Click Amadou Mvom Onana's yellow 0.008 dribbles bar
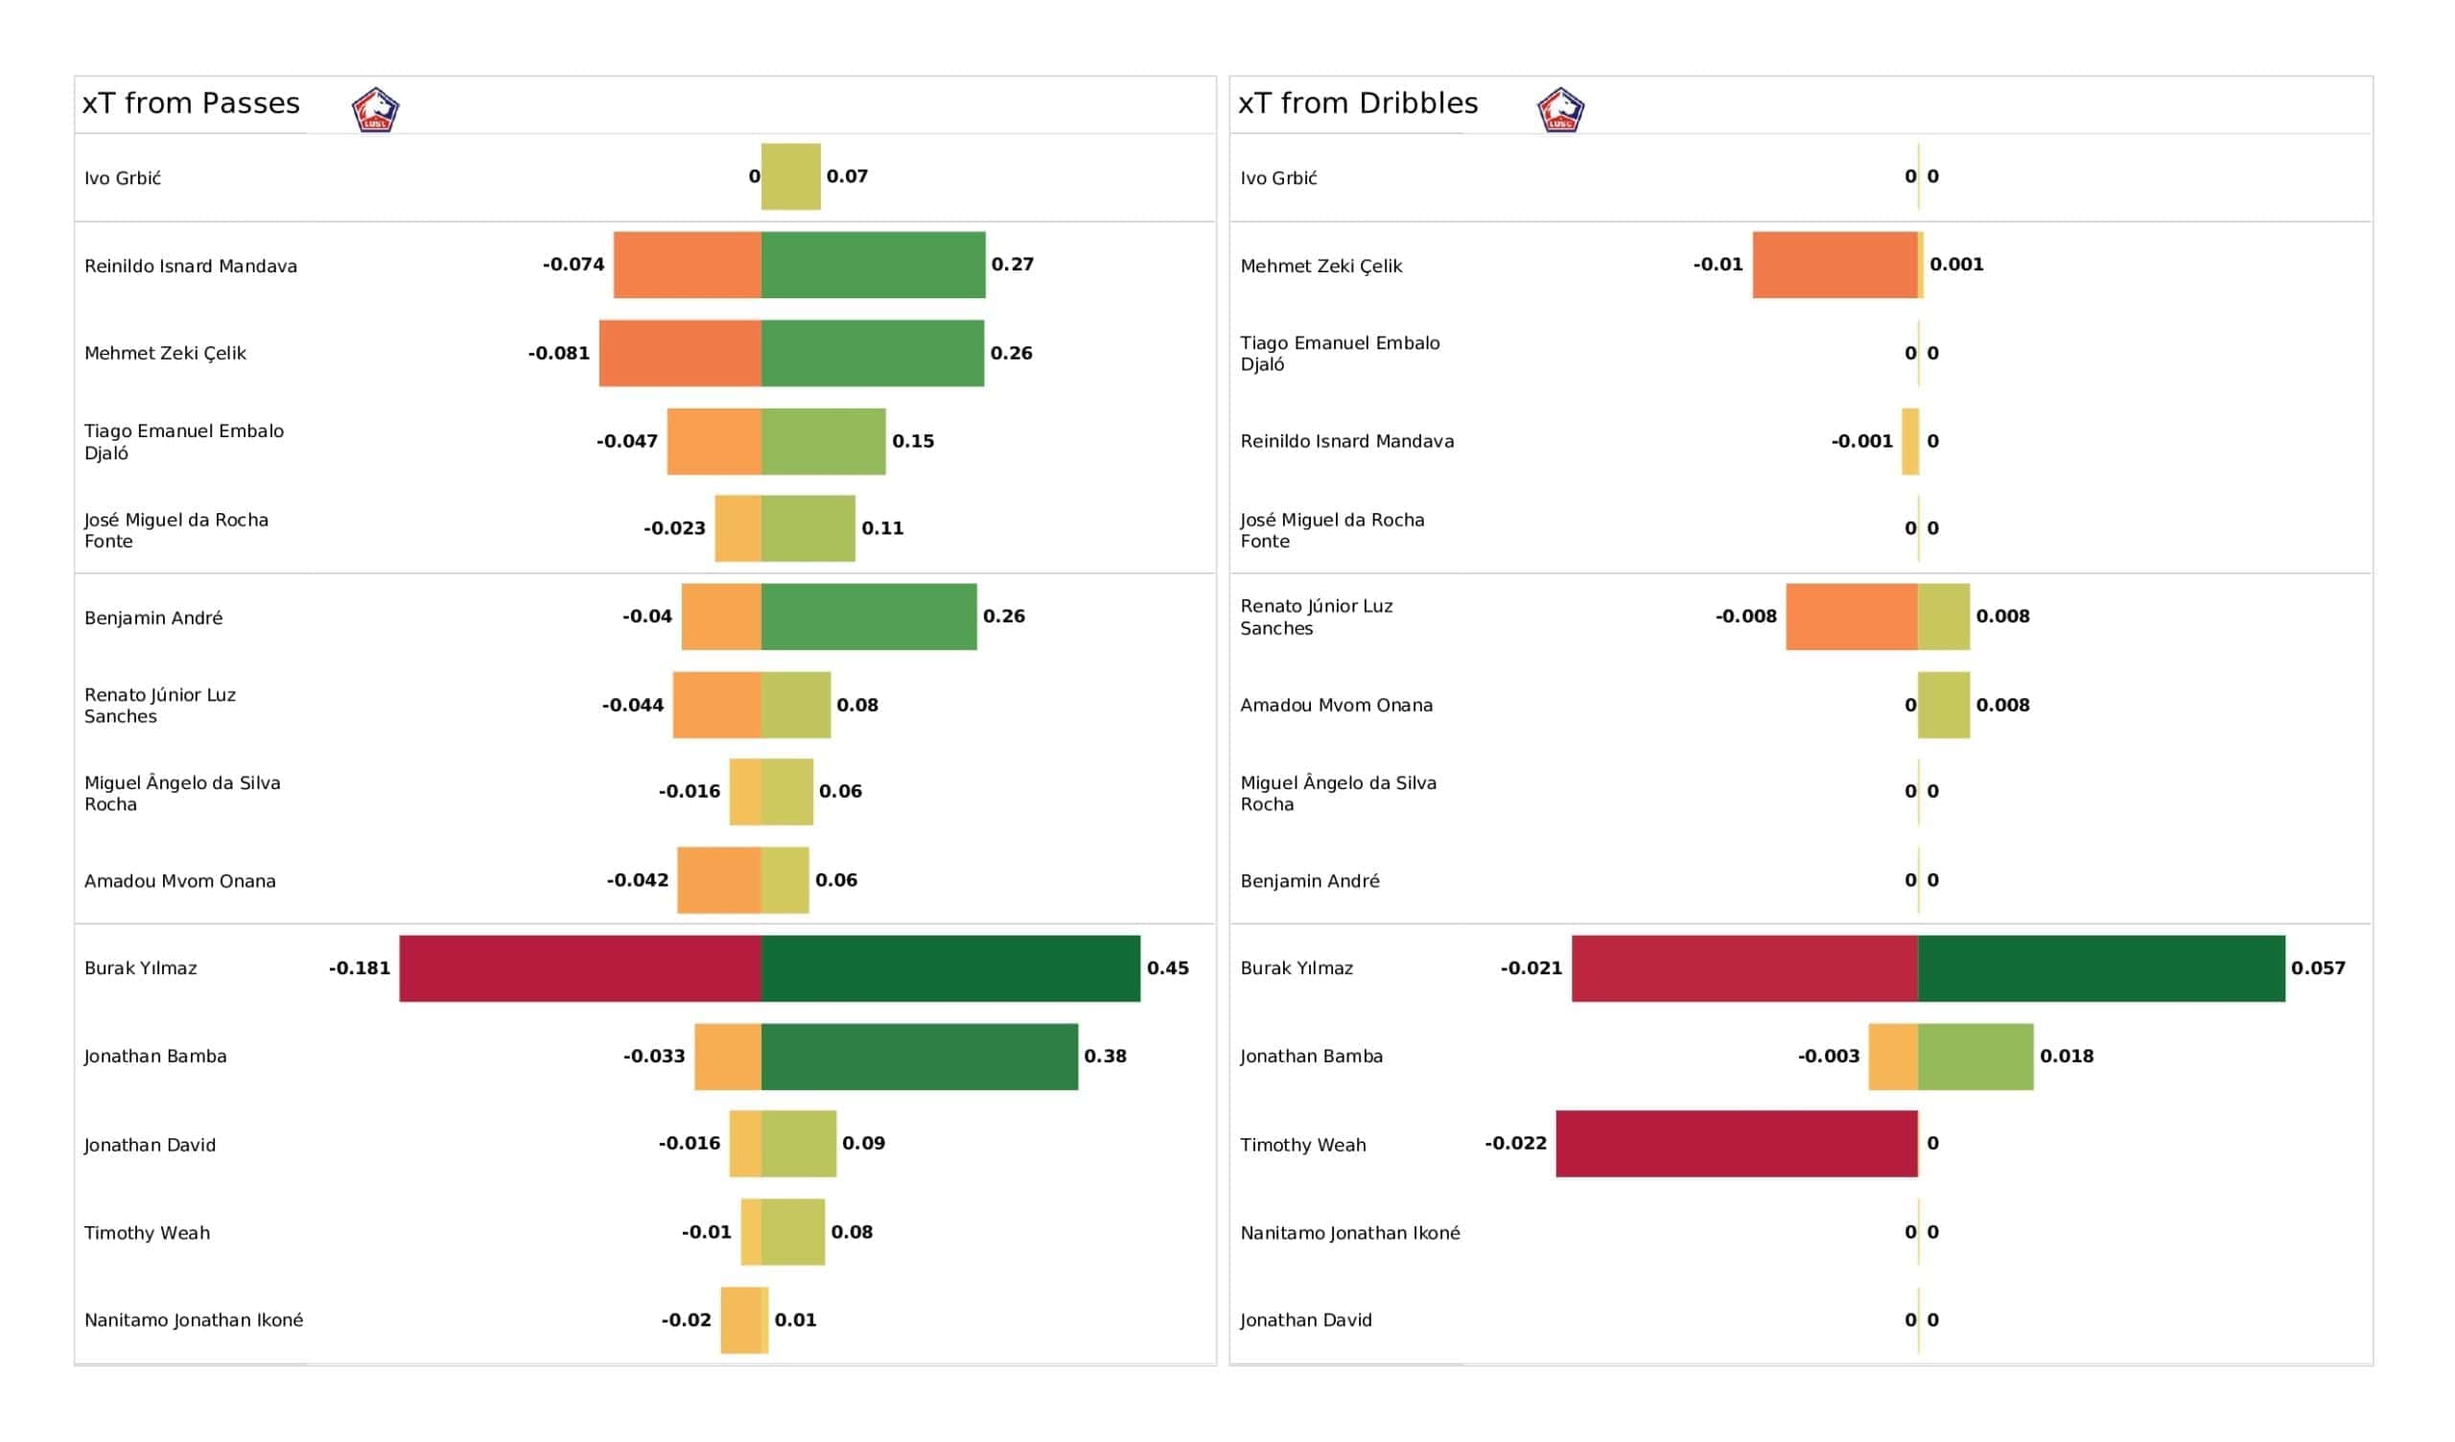 tap(1944, 705)
